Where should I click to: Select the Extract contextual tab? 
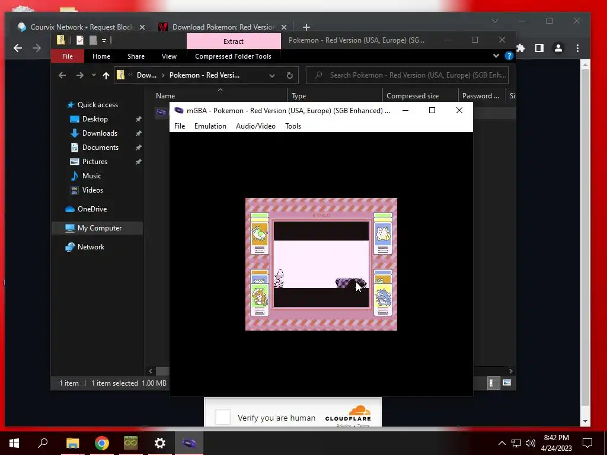click(234, 41)
